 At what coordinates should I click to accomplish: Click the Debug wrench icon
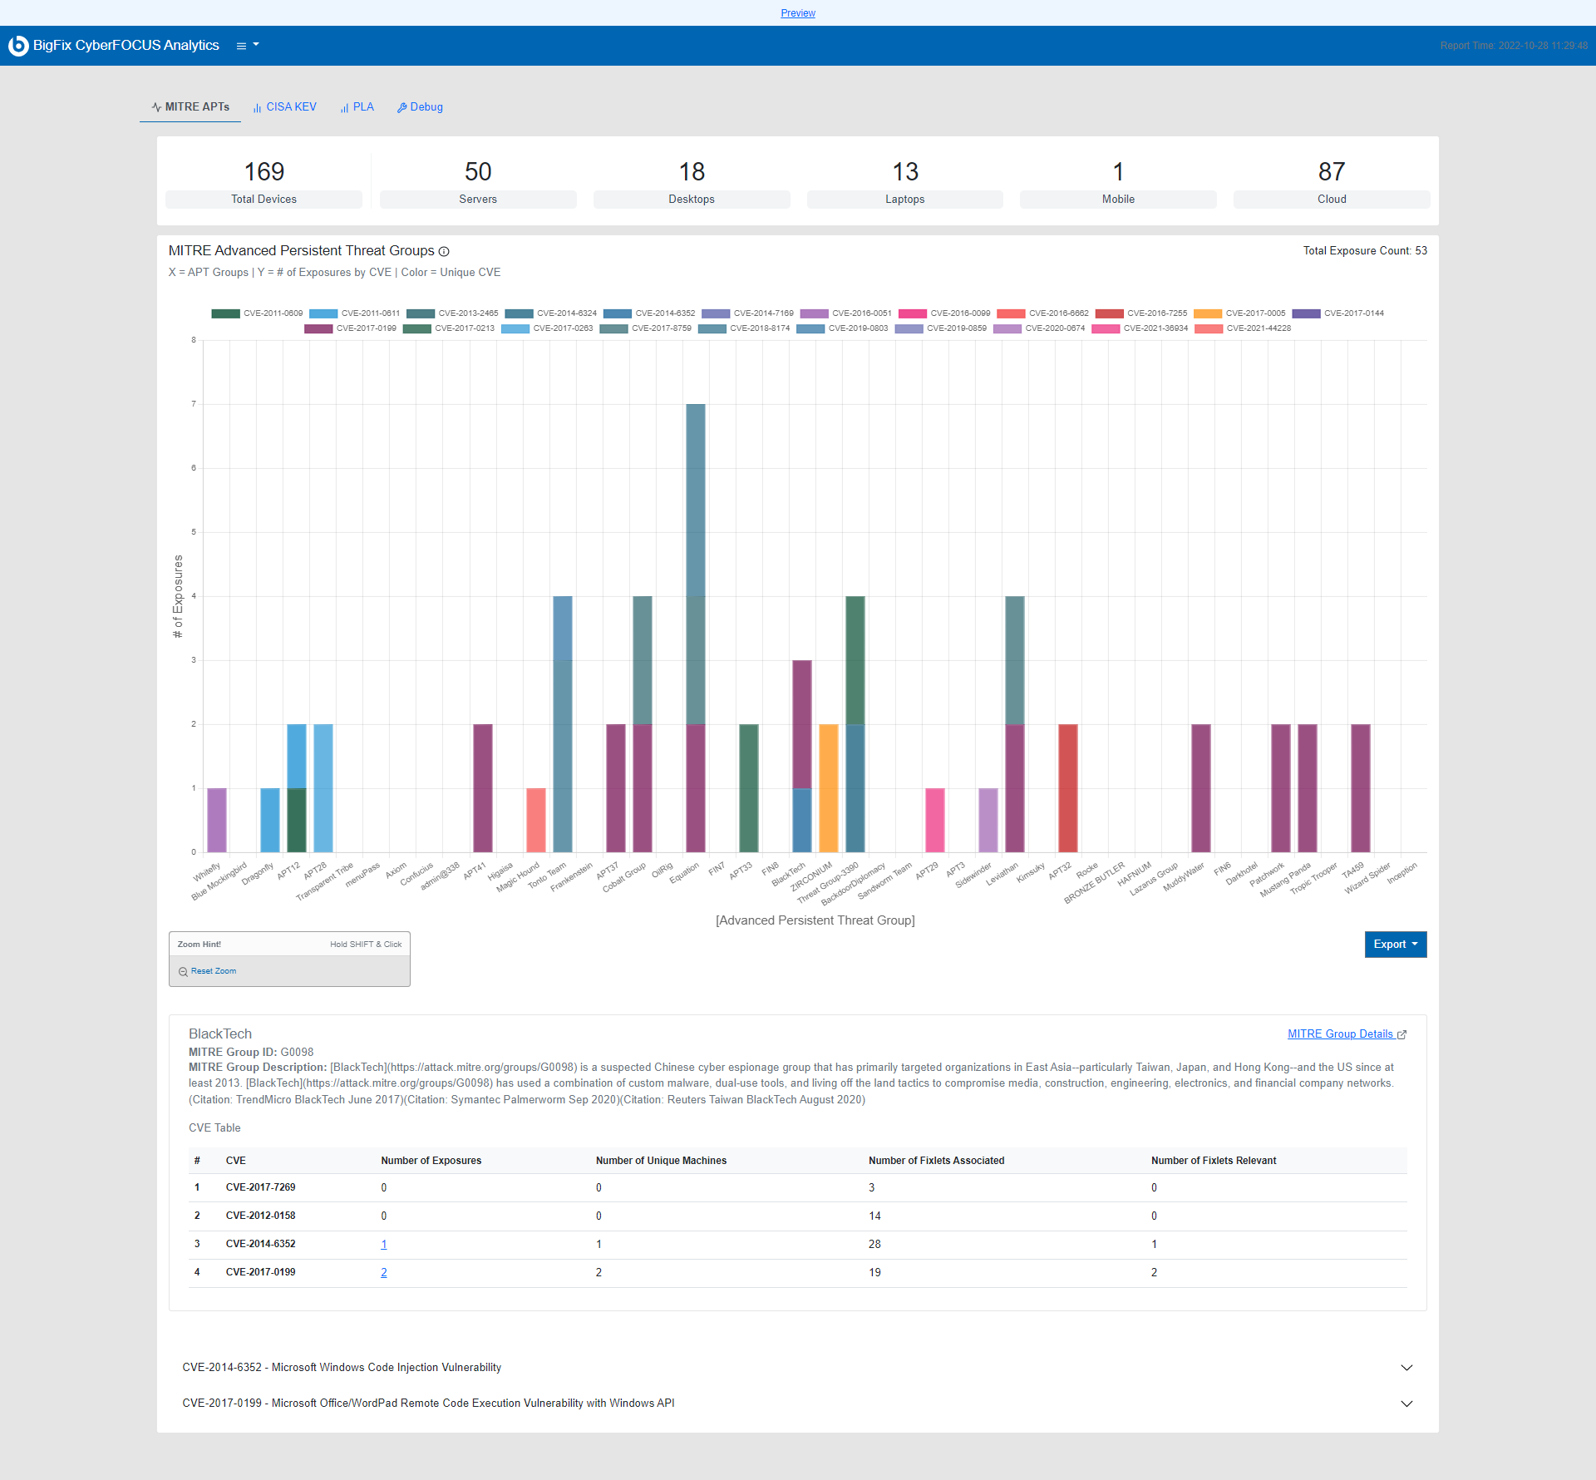pos(401,108)
